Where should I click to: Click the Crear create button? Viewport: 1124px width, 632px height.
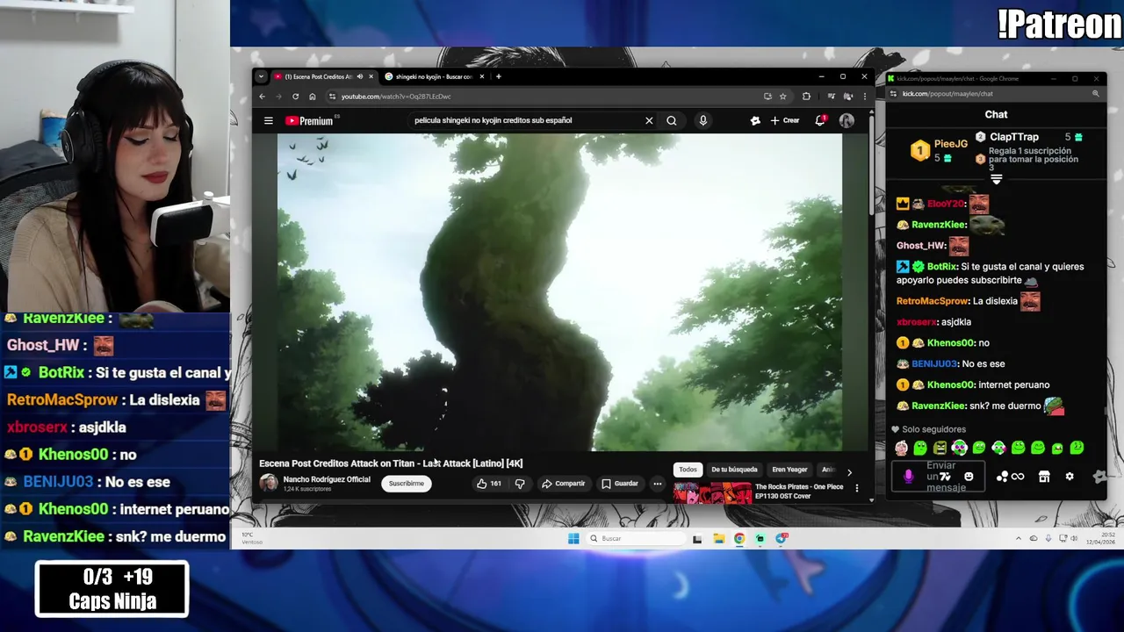coord(785,121)
